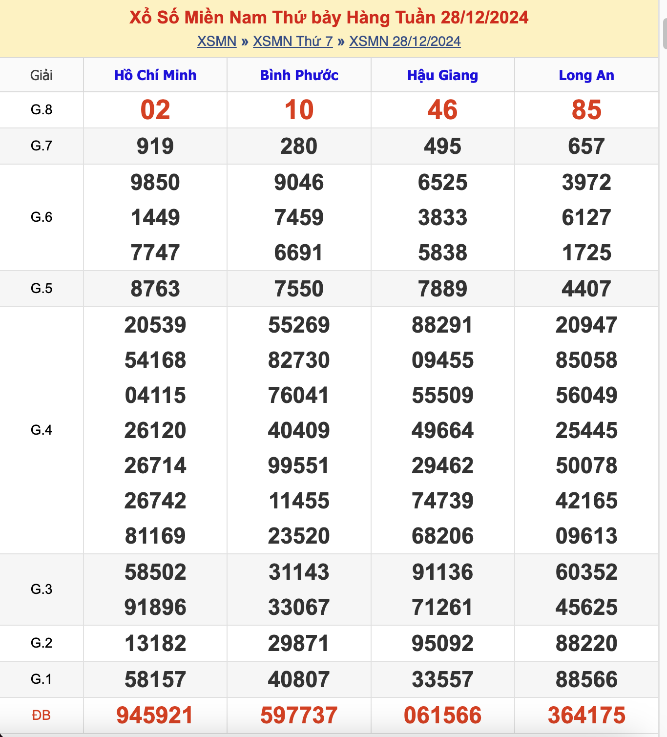Select G.8 number 10 for Bình Phước
Screen dimensions: 667x737
[299, 110]
